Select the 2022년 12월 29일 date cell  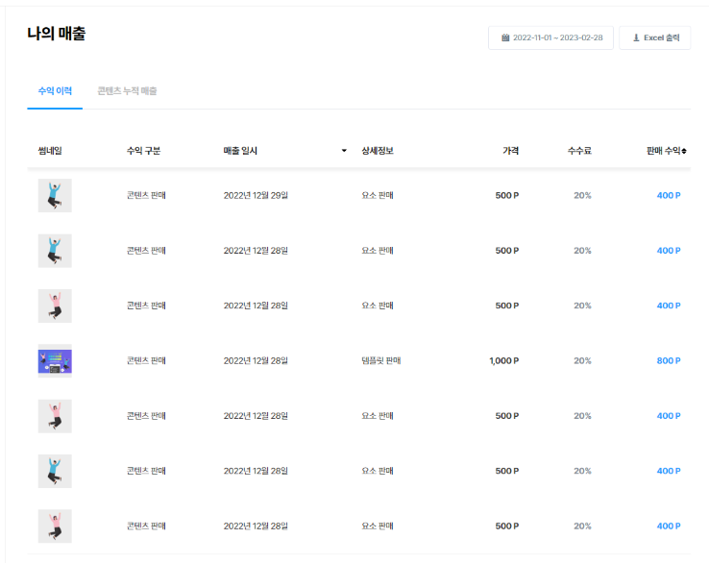click(x=256, y=196)
